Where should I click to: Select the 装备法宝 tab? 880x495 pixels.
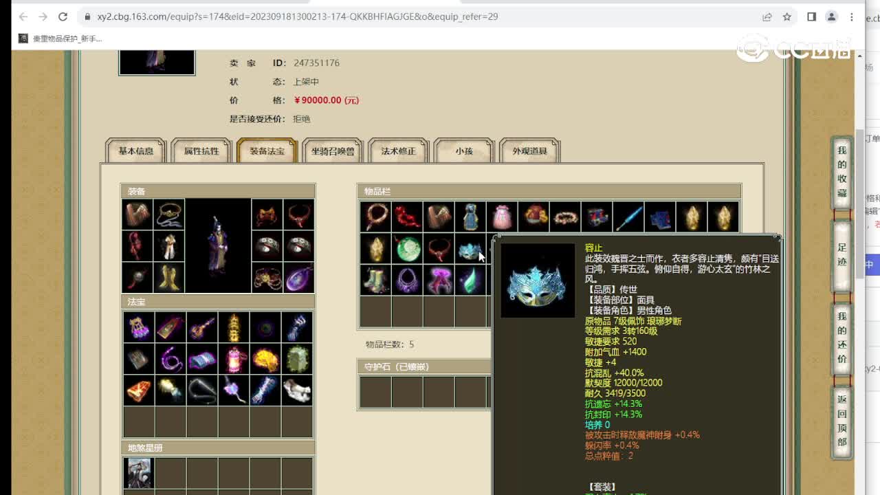(267, 151)
